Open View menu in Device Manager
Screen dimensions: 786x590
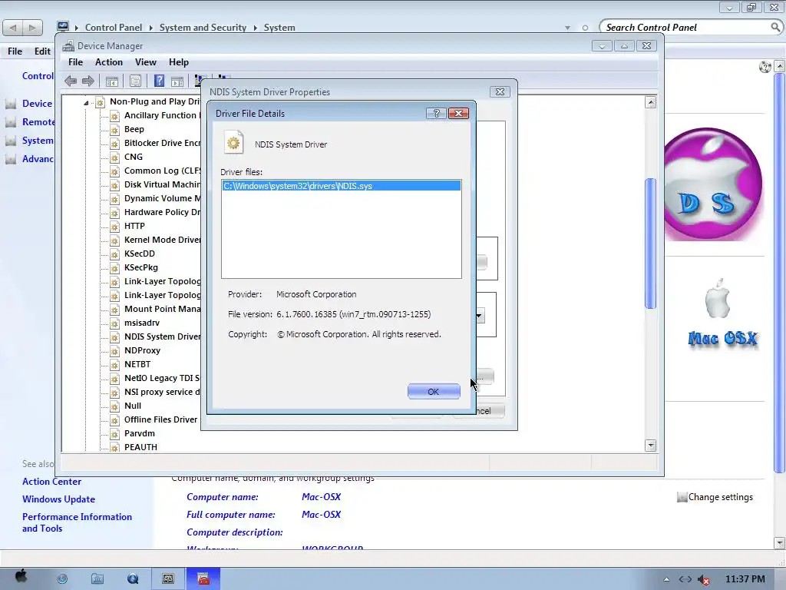click(145, 62)
